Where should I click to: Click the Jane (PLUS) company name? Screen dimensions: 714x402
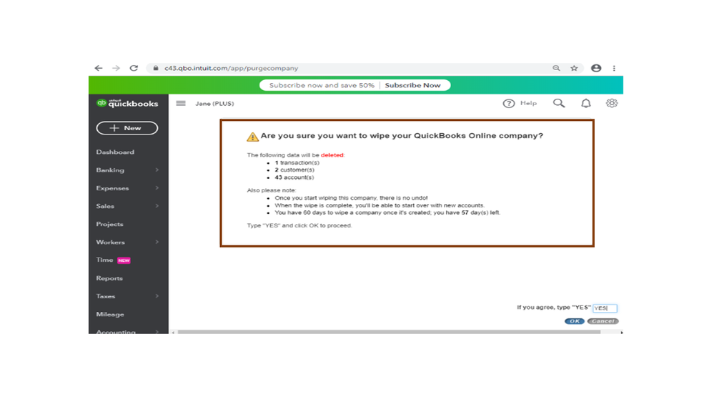pyautogui.click(x=214, y=104)
